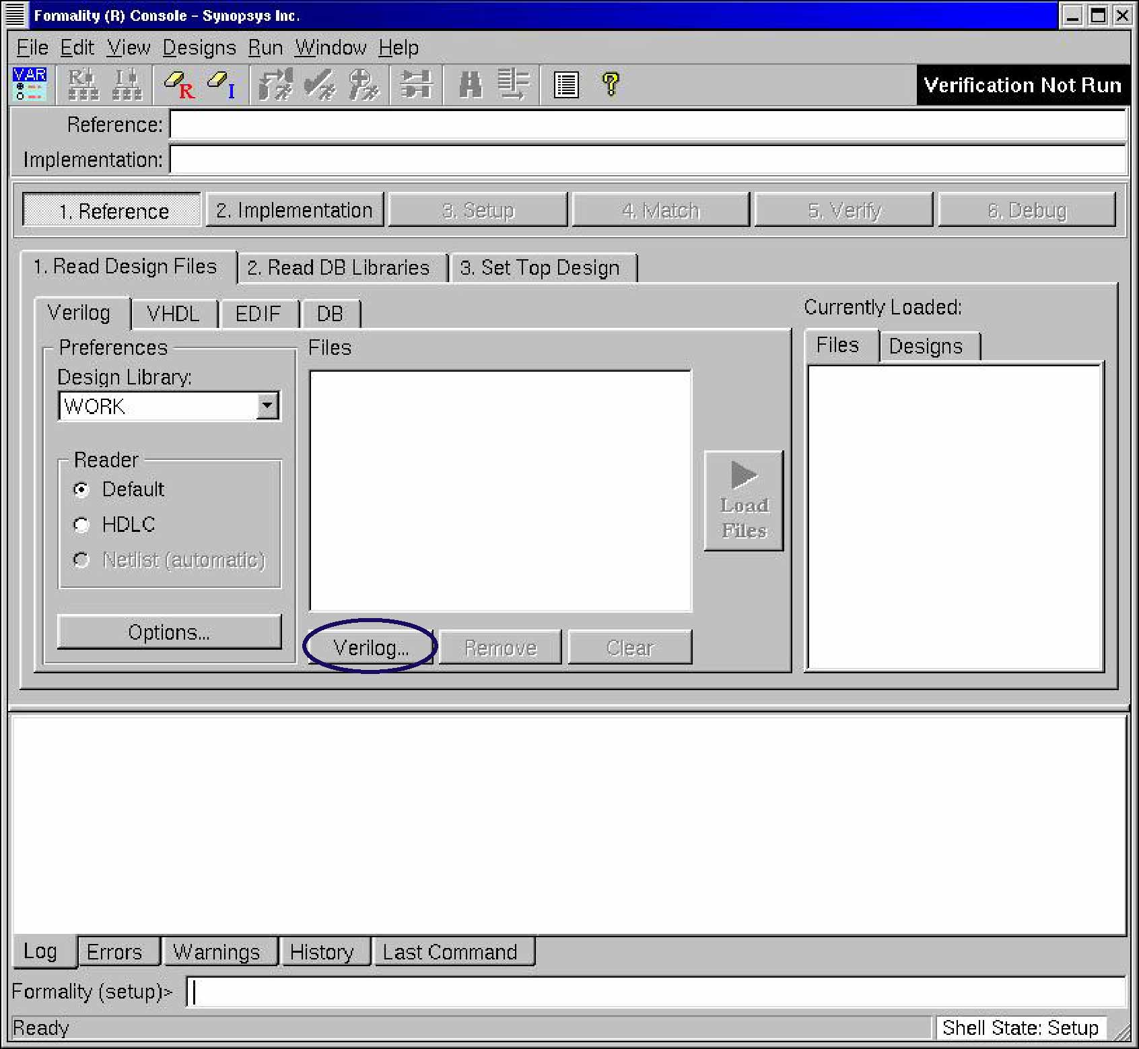This screenshot has width=1139, height=1049.
Task: Click the Currently Loaded list area
Action: 955,517
